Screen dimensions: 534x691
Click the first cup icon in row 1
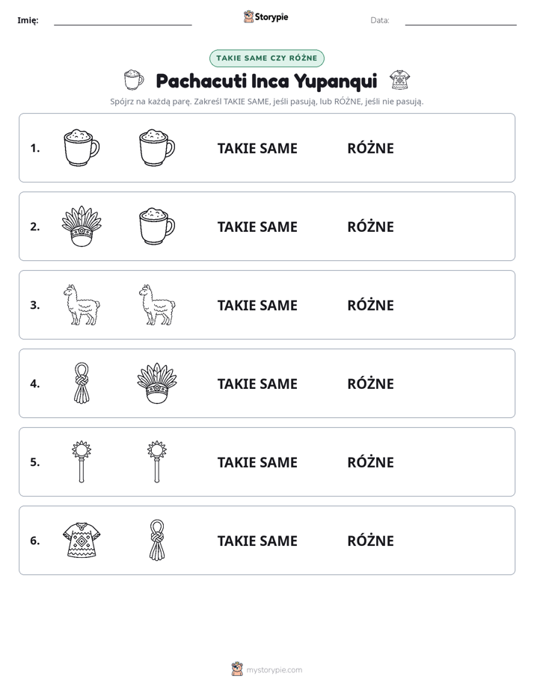click(x=82, y=147)
